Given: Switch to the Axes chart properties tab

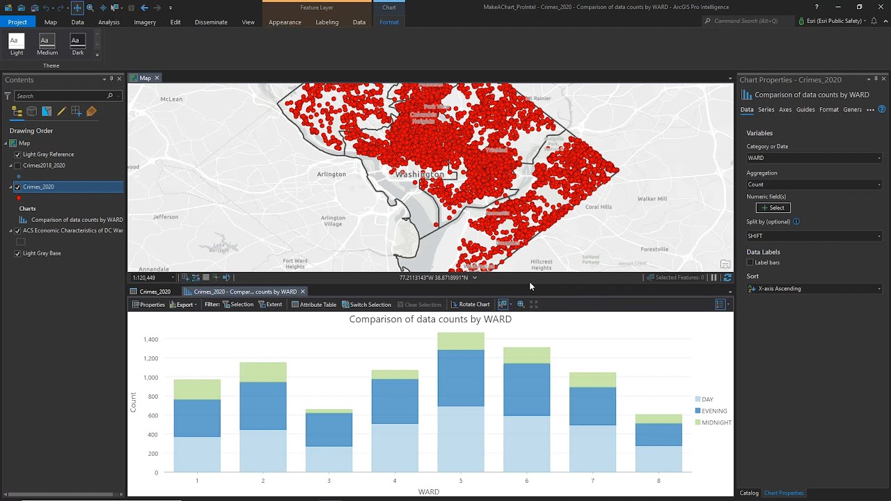Looking at the screenshot, I should tap(785, 109).
